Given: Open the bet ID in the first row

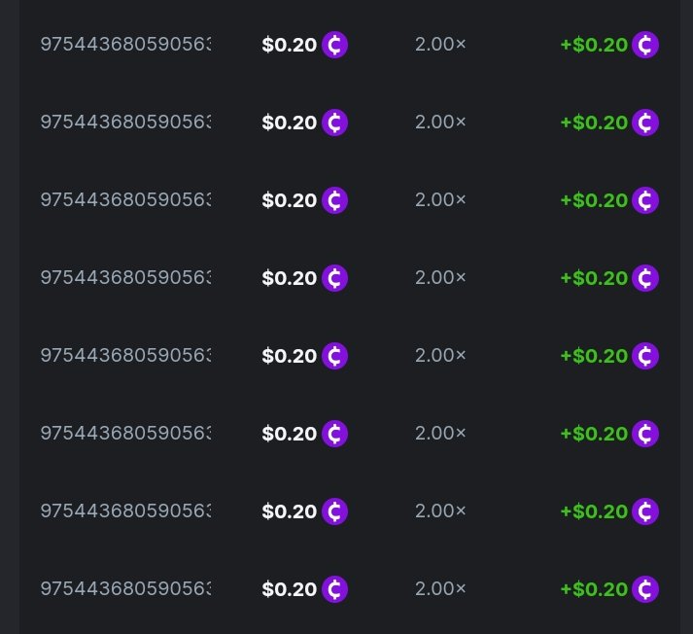Looking at the screenshot, I should click(x=125, y=45).
